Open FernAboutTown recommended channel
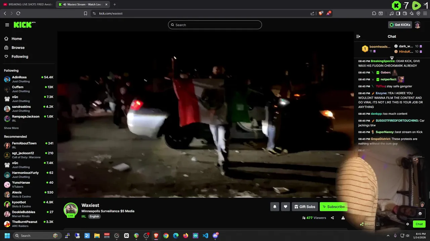 coord(29,145)
